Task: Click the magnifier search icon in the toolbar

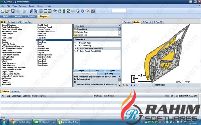Action: tap(55, 11)
